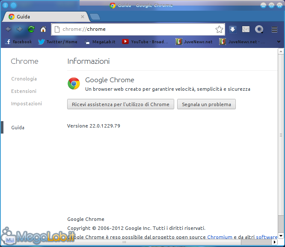Open the downloads extension arrow icon
Screen dimensions: 285x247
232,29
